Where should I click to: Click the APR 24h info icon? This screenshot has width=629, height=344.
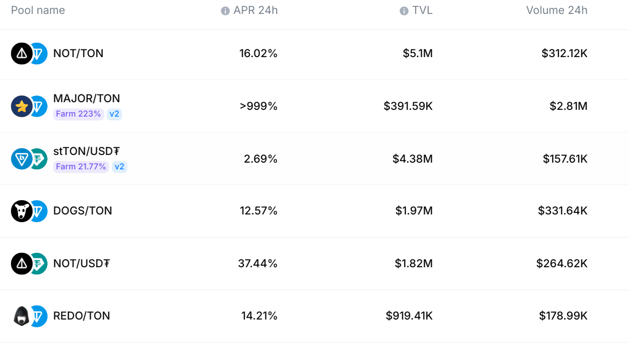[225, 11]
